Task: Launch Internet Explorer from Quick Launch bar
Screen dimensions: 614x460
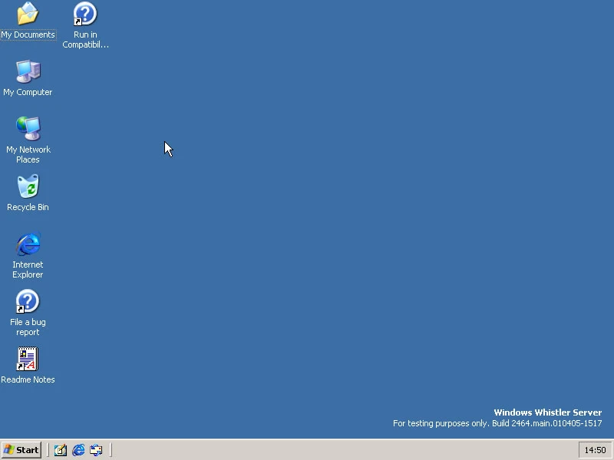Action: [x=78, y=450]
